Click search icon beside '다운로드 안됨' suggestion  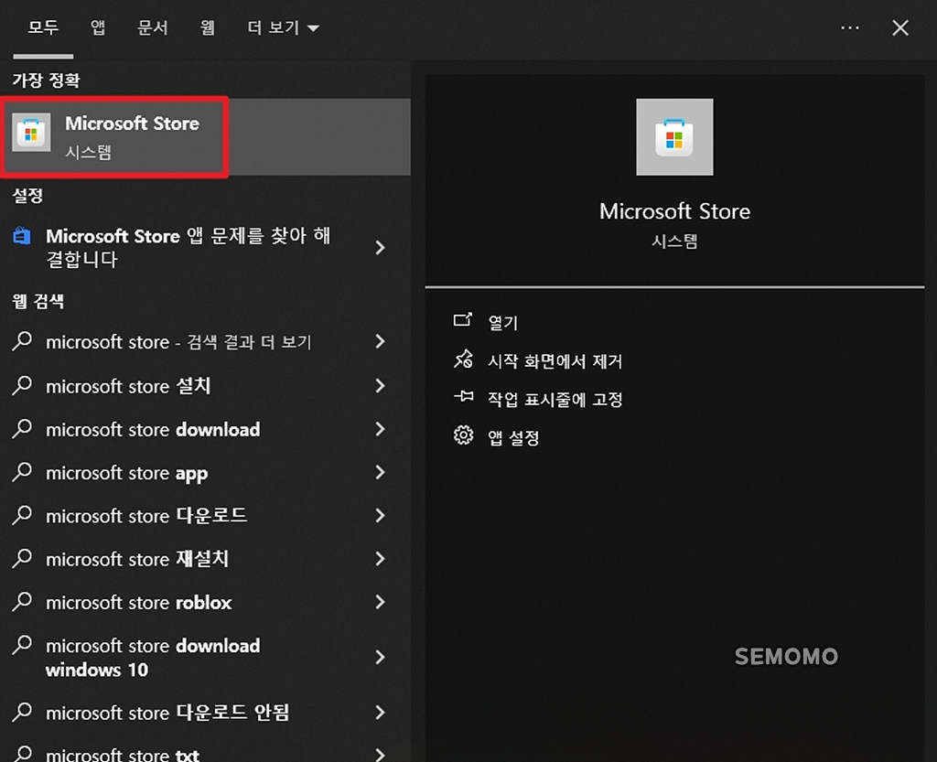tap(22, 712)
